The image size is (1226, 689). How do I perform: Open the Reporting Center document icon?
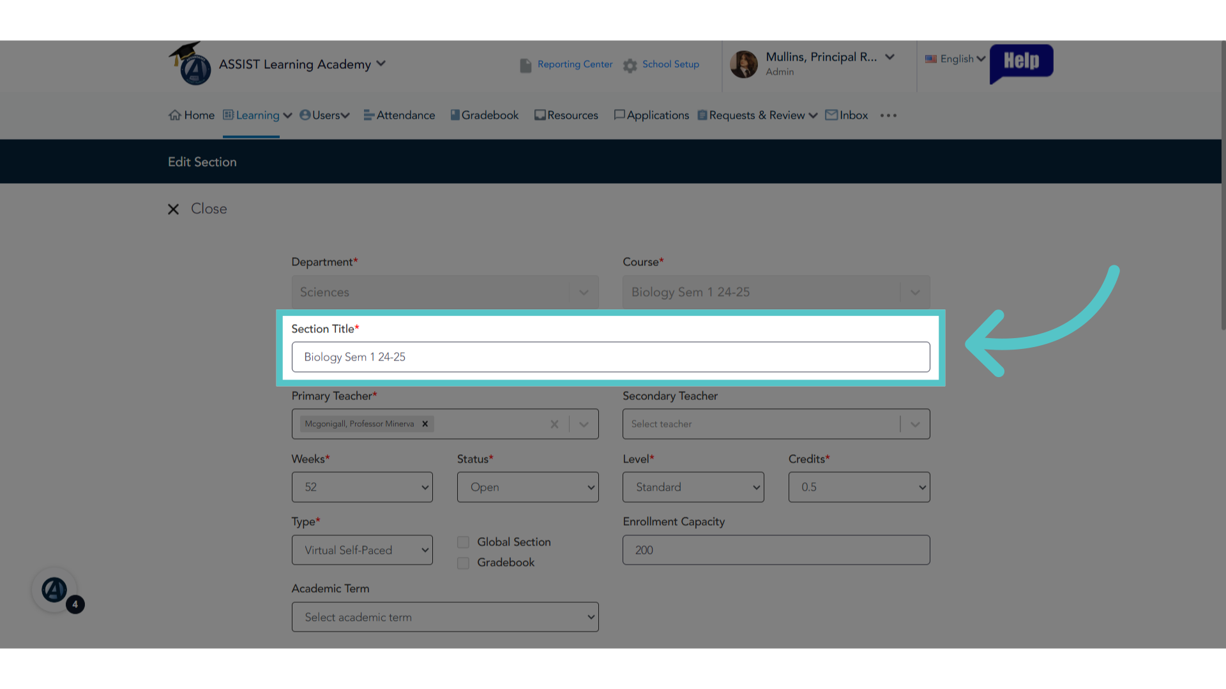coord(526,65)
